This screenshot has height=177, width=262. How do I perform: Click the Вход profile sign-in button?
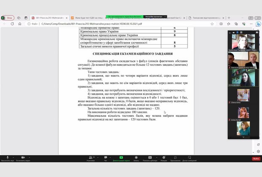(8, 18)
